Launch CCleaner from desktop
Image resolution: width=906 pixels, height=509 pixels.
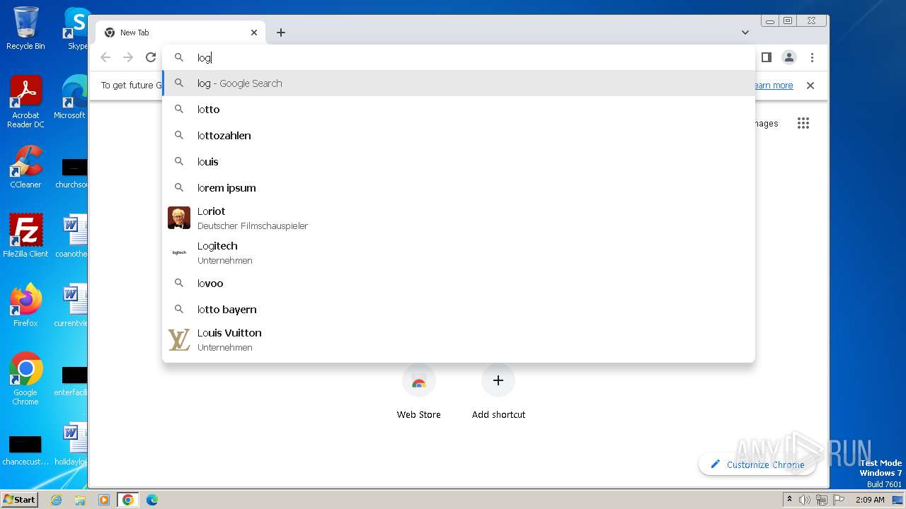click(x=25, y=167)
